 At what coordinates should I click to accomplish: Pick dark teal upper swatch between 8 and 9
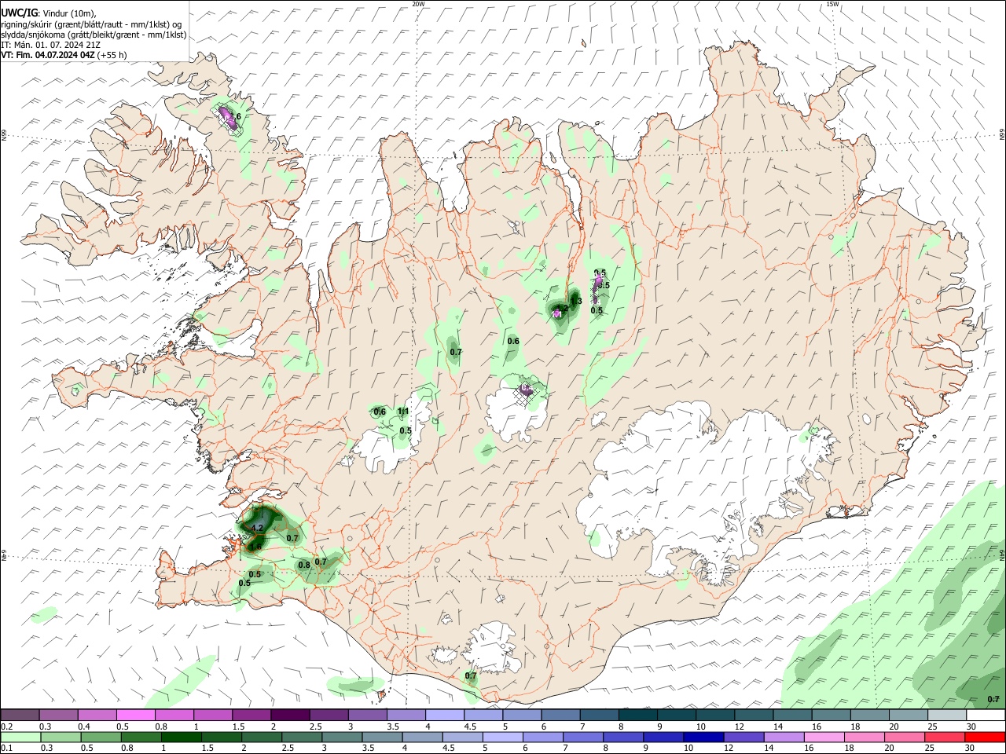point(638,715)
